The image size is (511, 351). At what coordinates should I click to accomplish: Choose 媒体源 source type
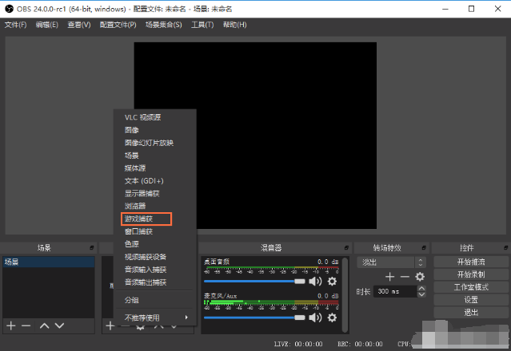(x=135, y=168)
